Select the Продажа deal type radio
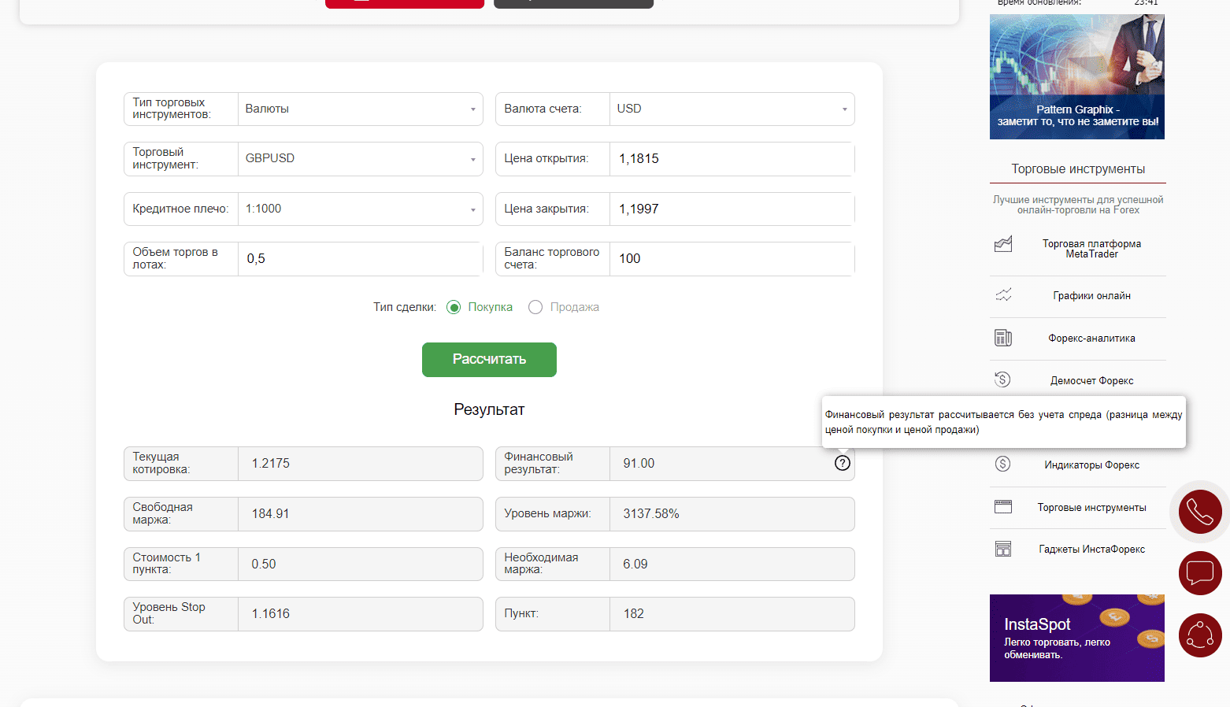Viewport: 1230px width, 707px height. (x=535, y=307)
